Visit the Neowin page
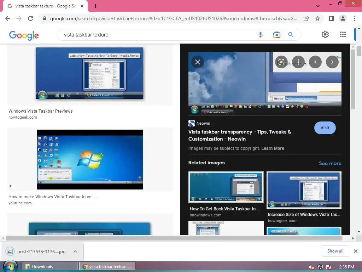Image resolution: width=362 pixels, height=272 pixels. click(x=325, y=127)
